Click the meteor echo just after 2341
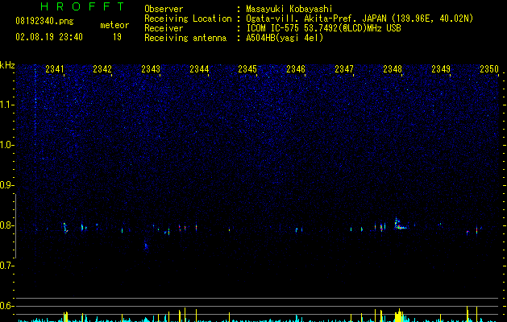The width and height of the screenshot is (507, 322). pyautogui.click(x=65, y=227)
